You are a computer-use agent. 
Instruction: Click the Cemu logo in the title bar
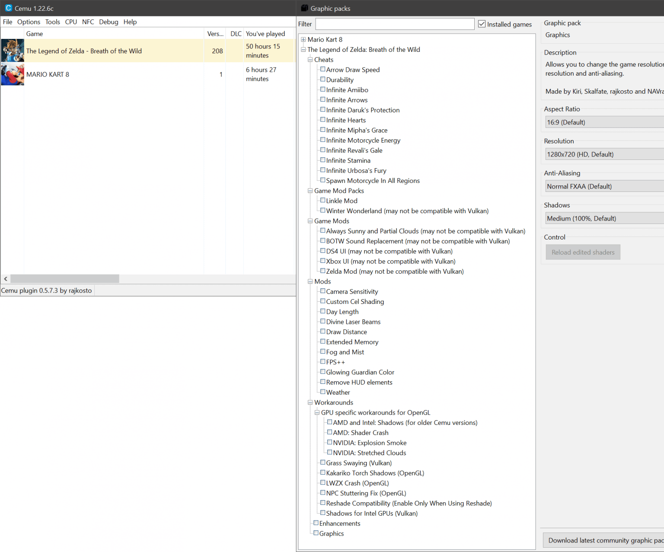point(8,8)
